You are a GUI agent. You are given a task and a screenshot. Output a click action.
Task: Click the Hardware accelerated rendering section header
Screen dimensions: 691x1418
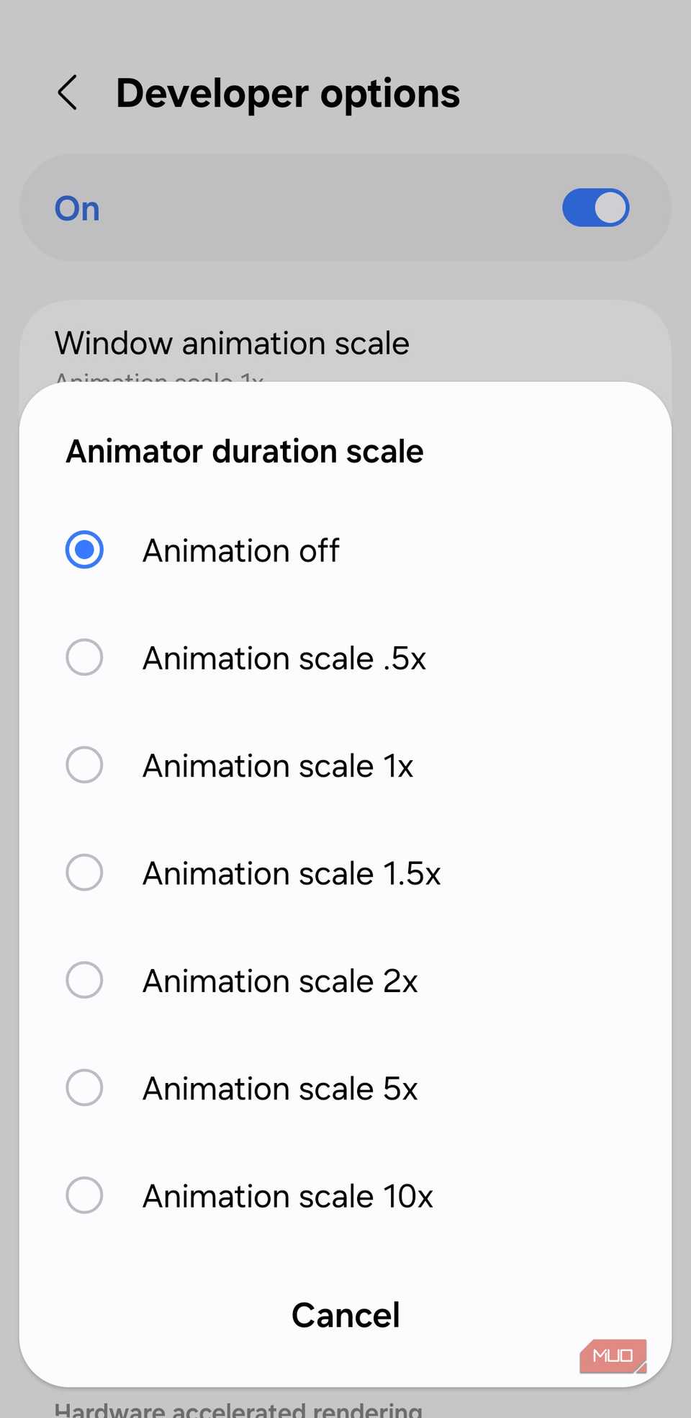coord(238,1409)
